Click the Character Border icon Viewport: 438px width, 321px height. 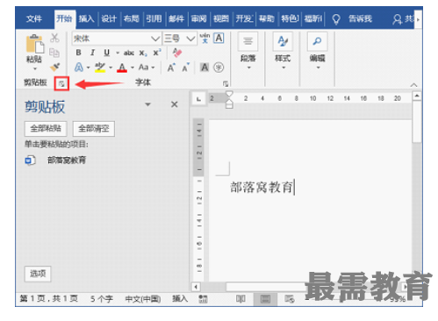coord(219,38)
